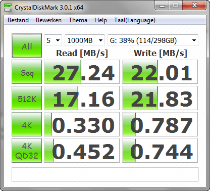Click the Write [MB/s] column header
The height and width of the screenshot is (191, 210).
[161, 54]
